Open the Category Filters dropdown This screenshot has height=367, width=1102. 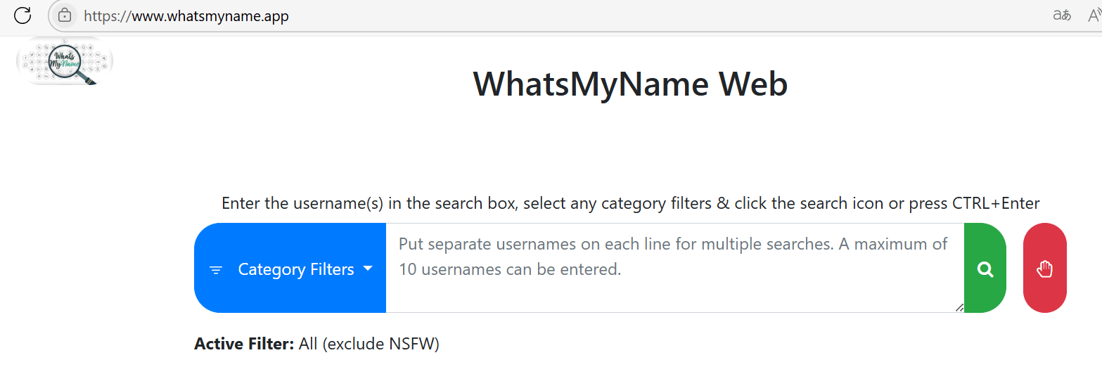(295, 269)
